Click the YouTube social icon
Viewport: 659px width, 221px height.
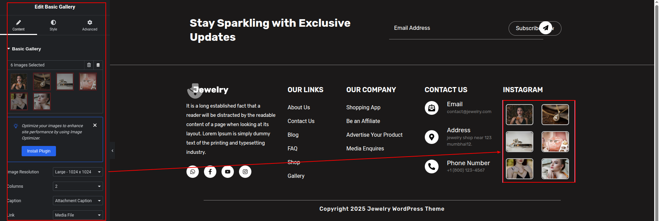coord(228,172)
